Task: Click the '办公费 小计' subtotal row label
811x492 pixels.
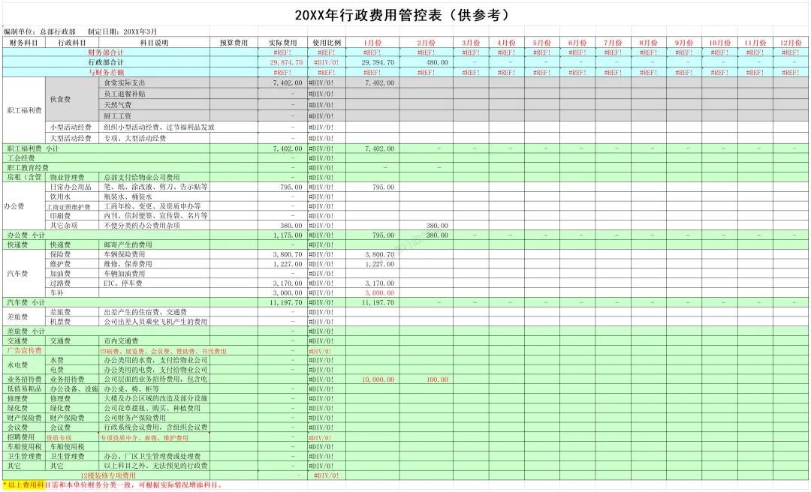Action: pyautogui.click(x=26, y=235)
